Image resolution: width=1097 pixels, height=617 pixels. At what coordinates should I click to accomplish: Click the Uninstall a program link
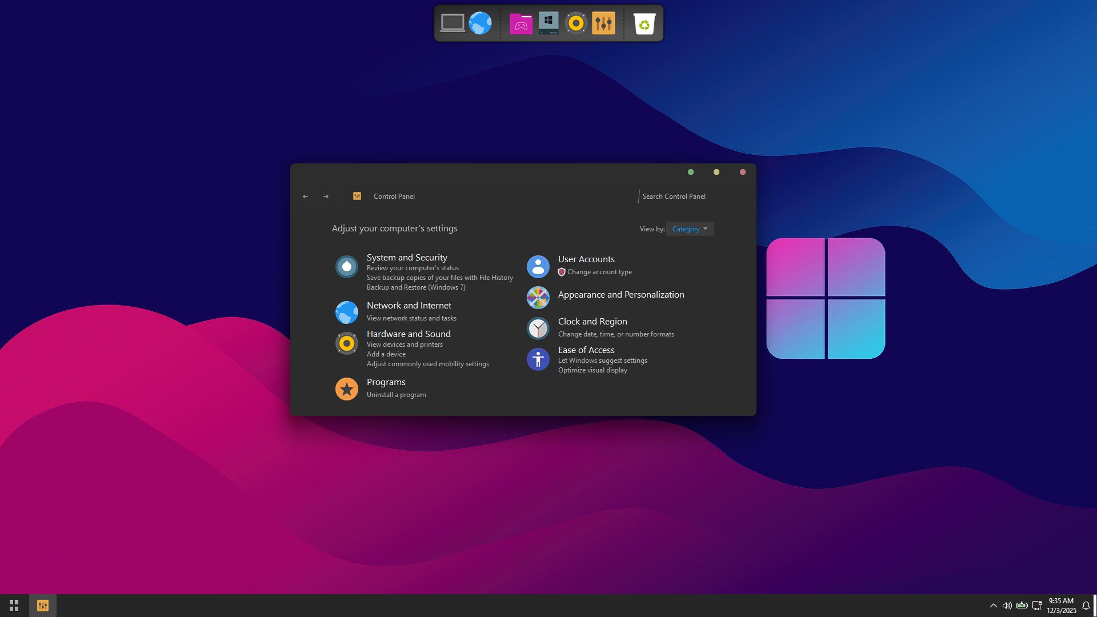pos(396,395)
